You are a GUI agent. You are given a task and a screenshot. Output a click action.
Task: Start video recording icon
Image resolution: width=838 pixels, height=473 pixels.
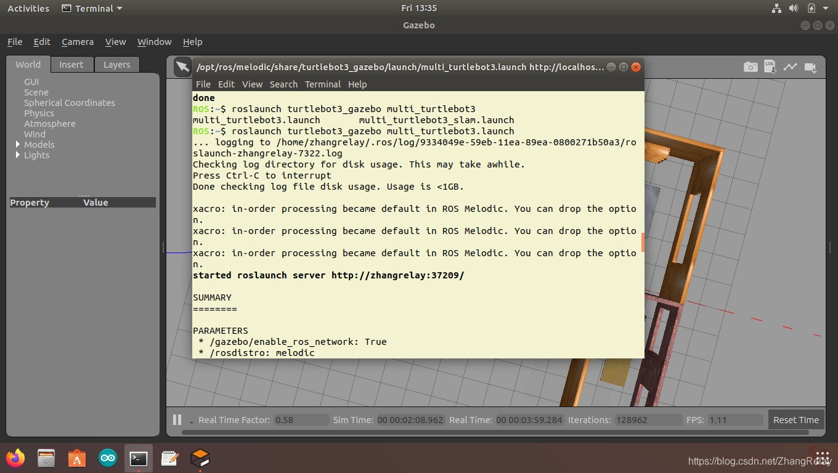tap(810, 67)
